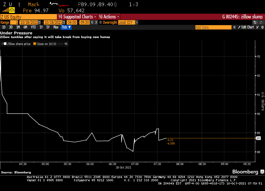Step range back with left arrow
This screenshot has width=265, height=191.
[91, 22]
